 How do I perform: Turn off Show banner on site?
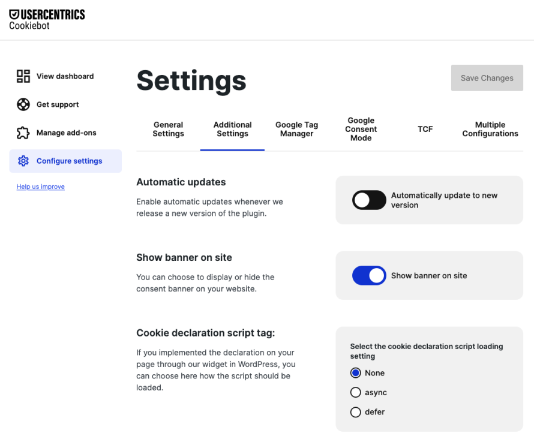coord(368,275)
